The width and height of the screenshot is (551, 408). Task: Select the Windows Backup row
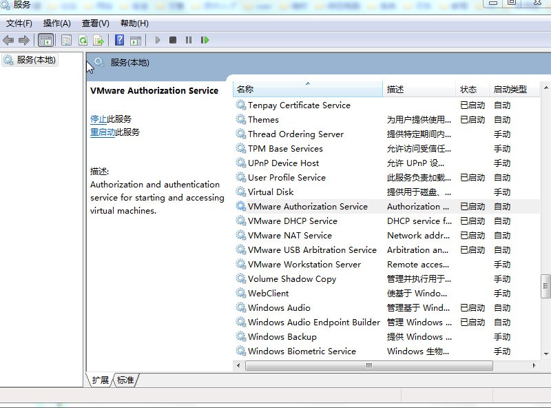[x=386, y=336]
